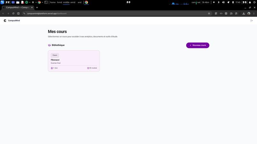This screenshot has width=257, height=144.
Task: Click the CampusMind brand name
Action: click(x=14, y=21)
